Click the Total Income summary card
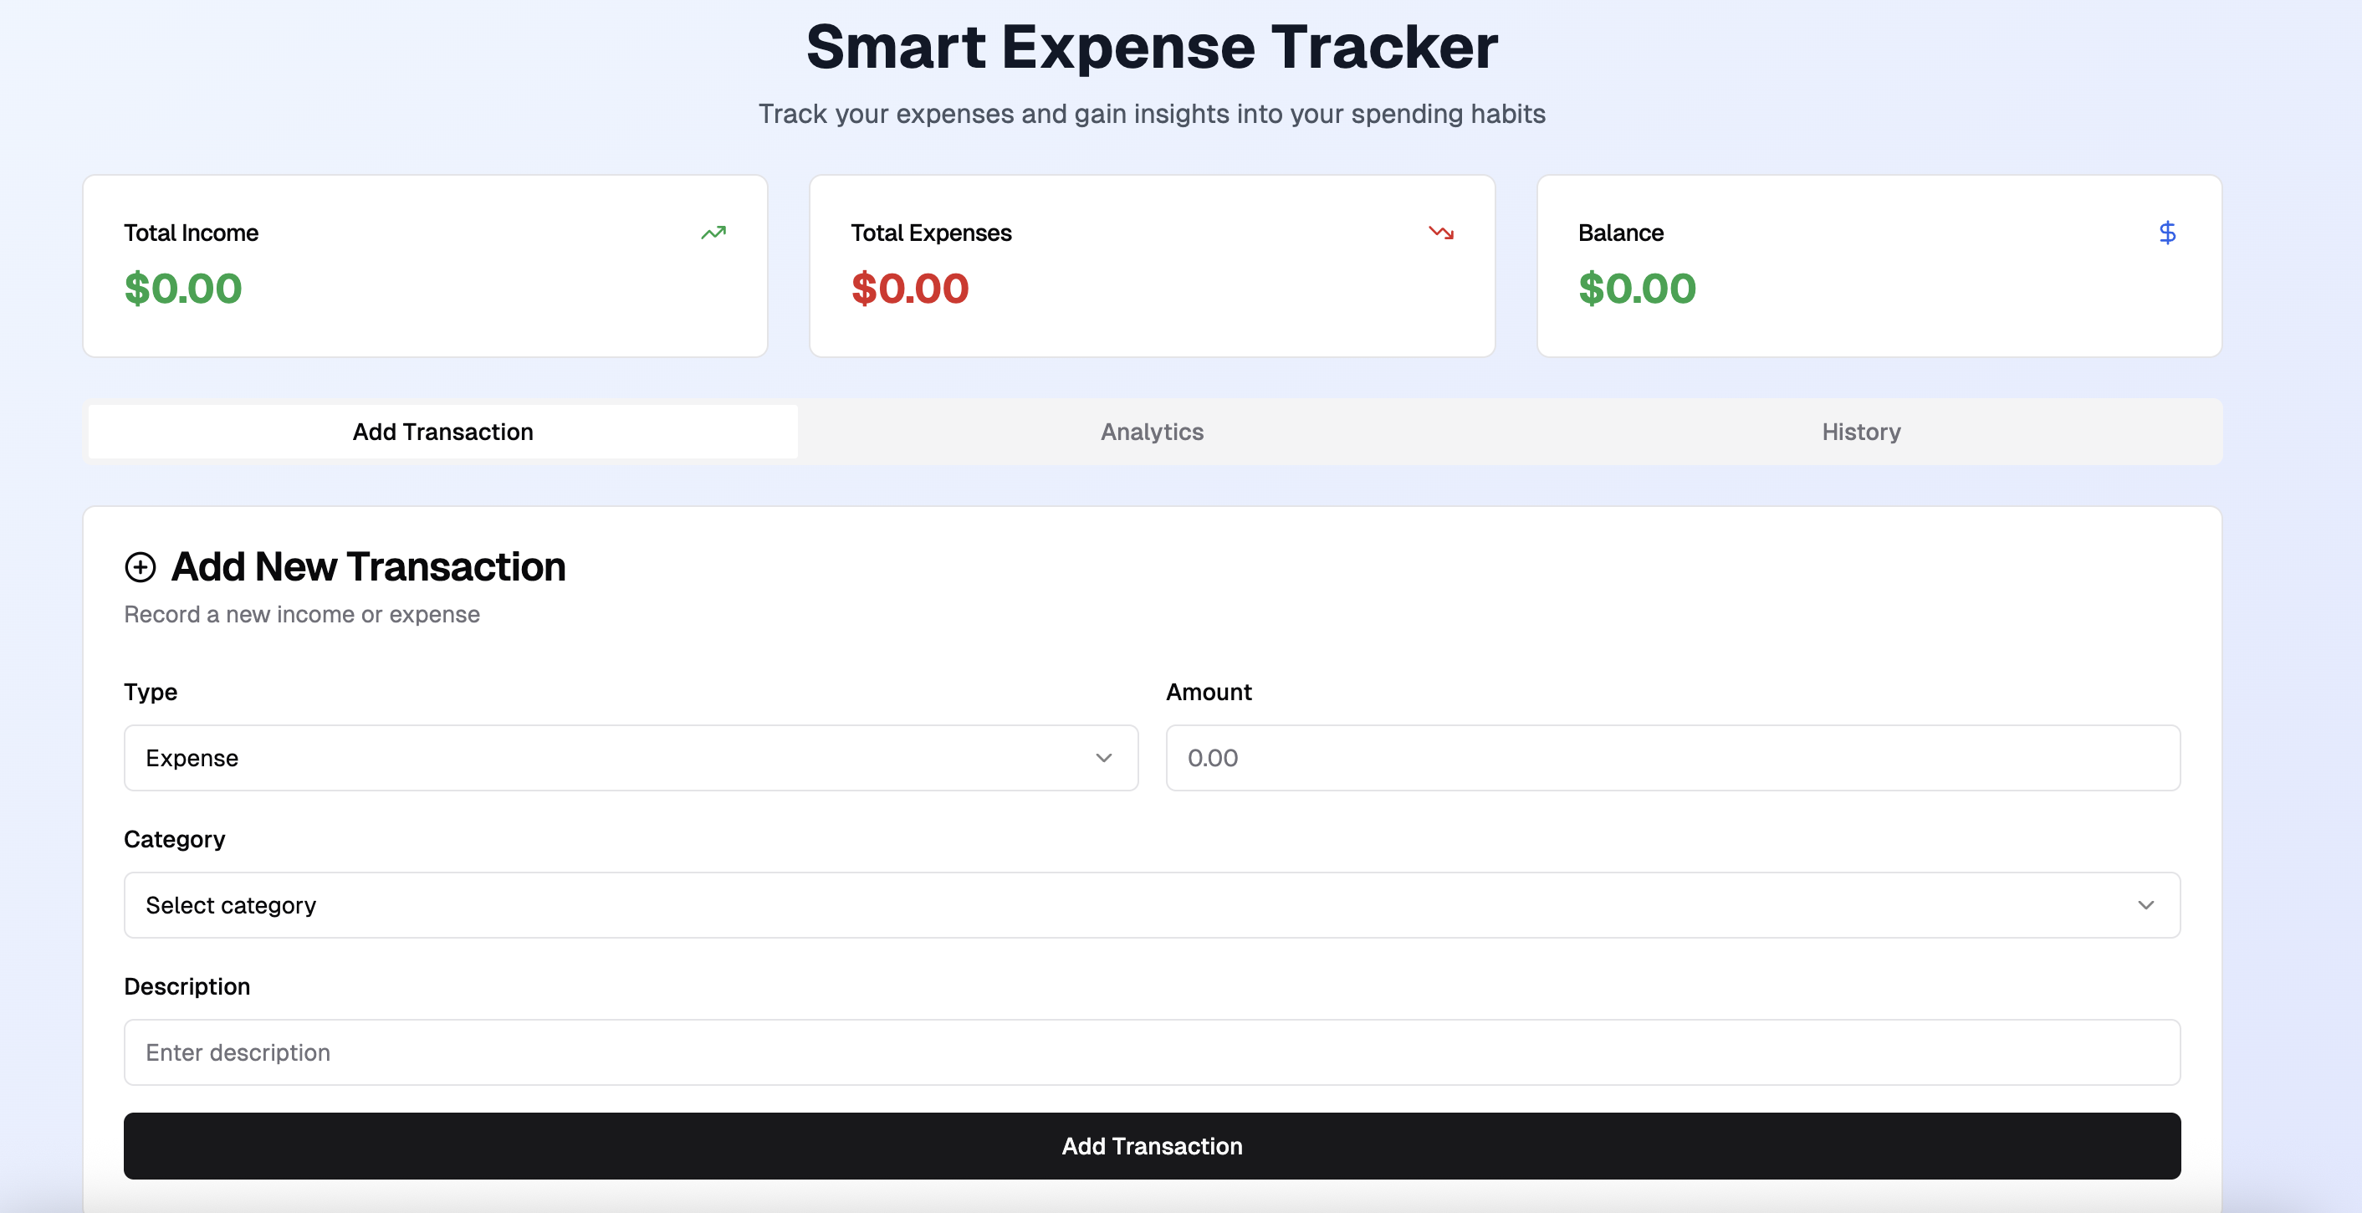 coord(425,266)
